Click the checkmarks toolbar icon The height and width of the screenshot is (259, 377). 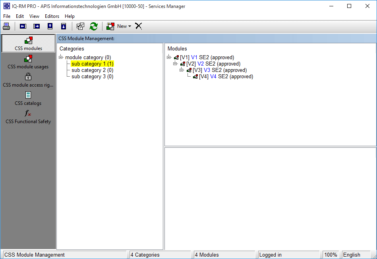80,26
